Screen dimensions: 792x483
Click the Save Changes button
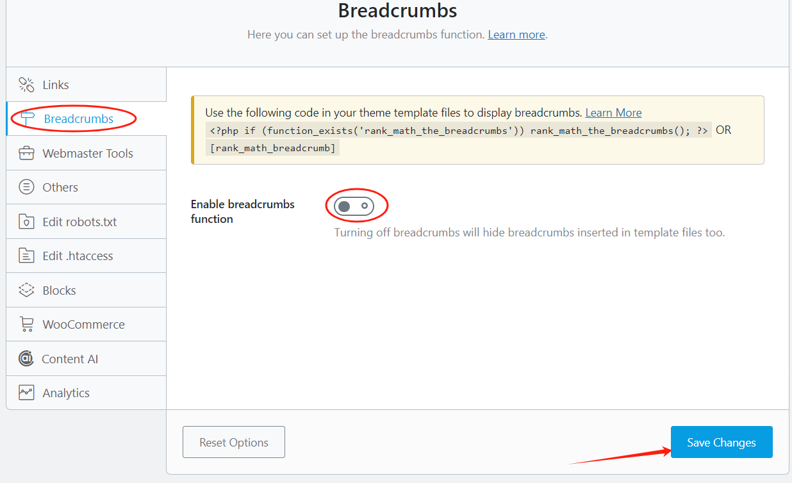[722, 442]
